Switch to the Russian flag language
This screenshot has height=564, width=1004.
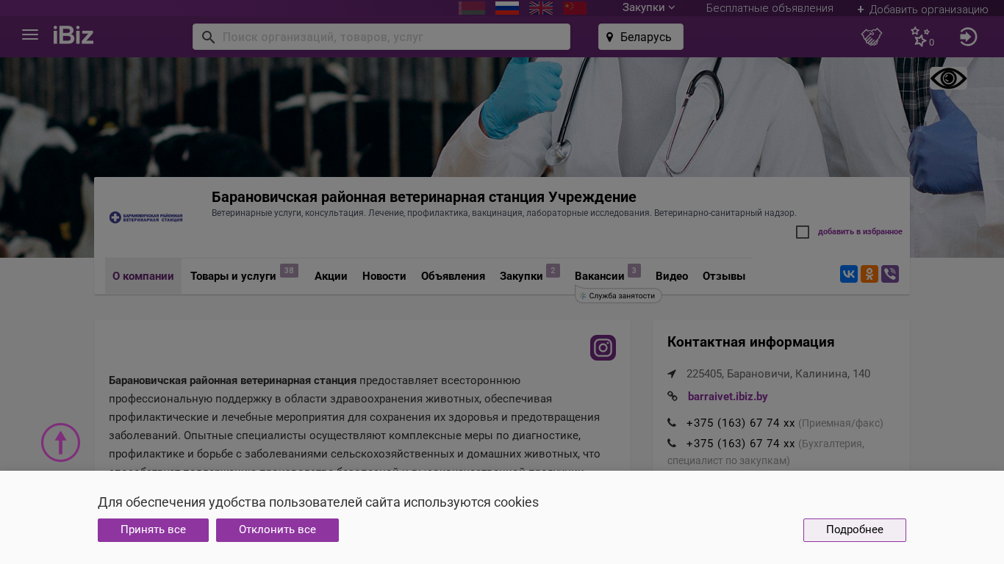coord(507,8)
